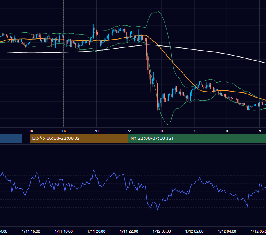This screenshot has height=235, width=266.
Task: Click the 22 hour label on the upper axis
Action: click(x=129, y=131)
